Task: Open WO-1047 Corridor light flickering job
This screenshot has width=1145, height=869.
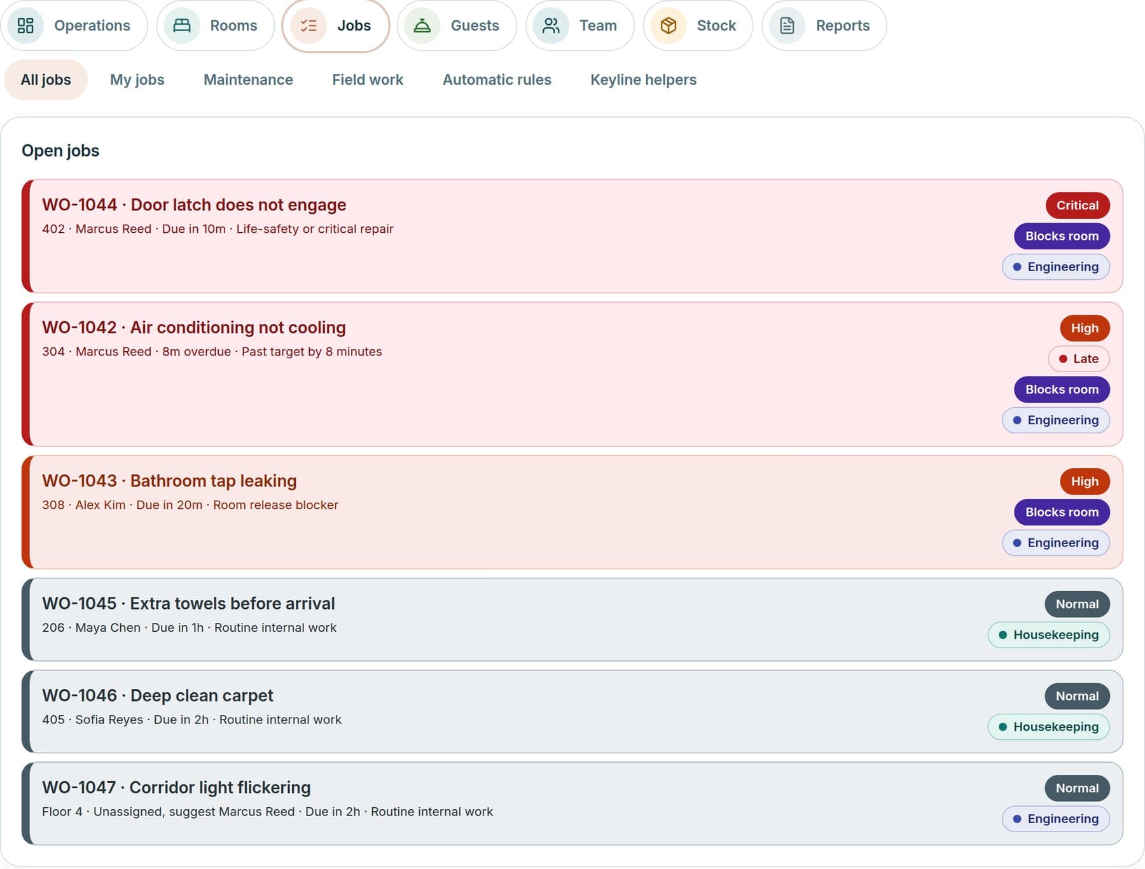Action: point(572,803)
